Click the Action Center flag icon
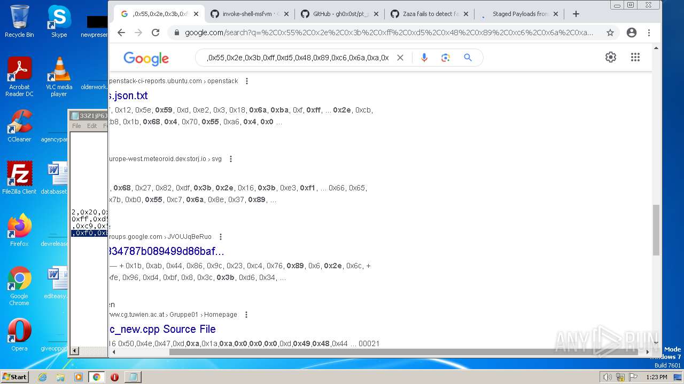 pyautogui.click(x=634, y=377)
